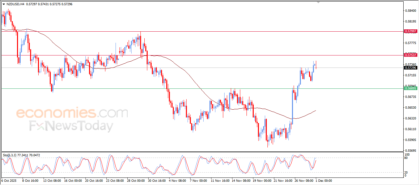Click the gray chart shift triangle marker

[318, 3]
